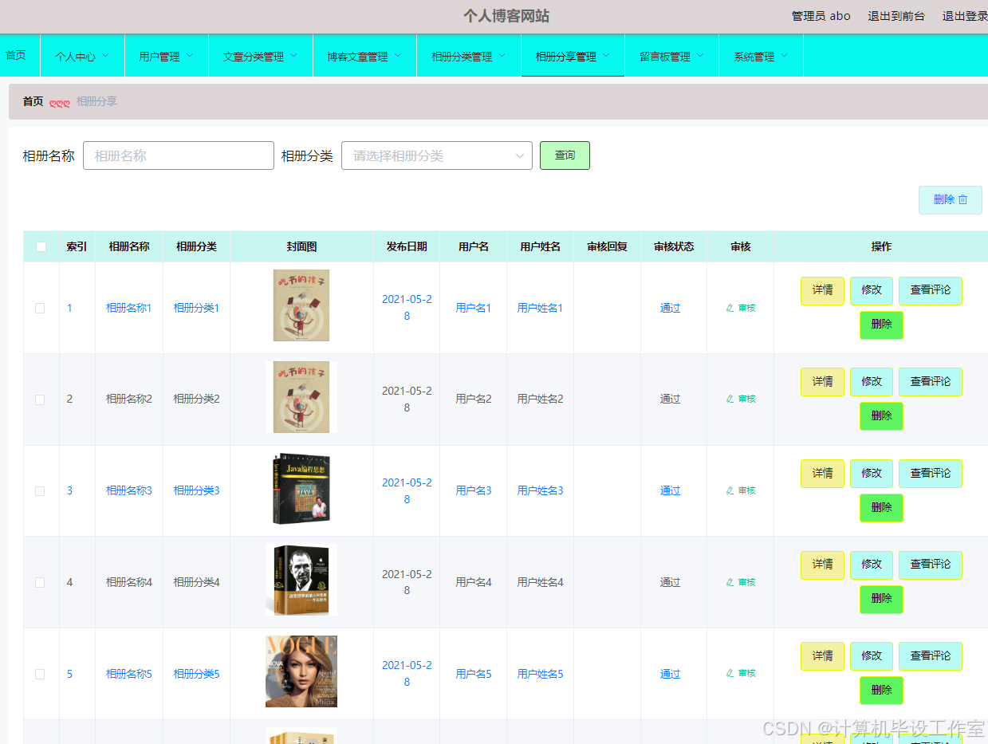Click 用户姓名1 cell
Viewport: 988px width, 744px height.
[540, 308]
